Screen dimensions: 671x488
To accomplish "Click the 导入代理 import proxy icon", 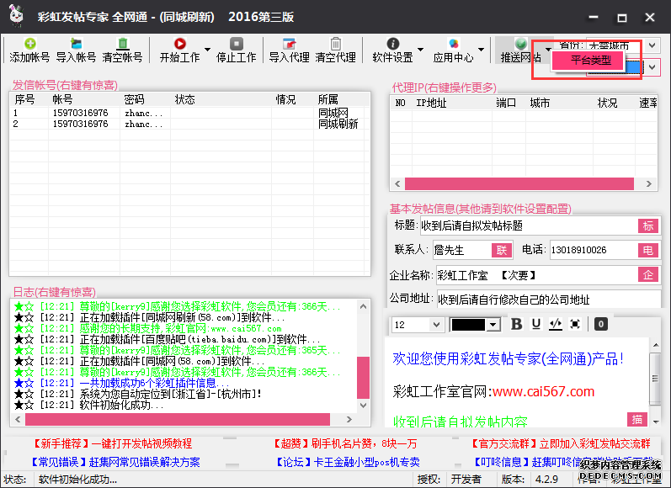I will tap(290, 44).
